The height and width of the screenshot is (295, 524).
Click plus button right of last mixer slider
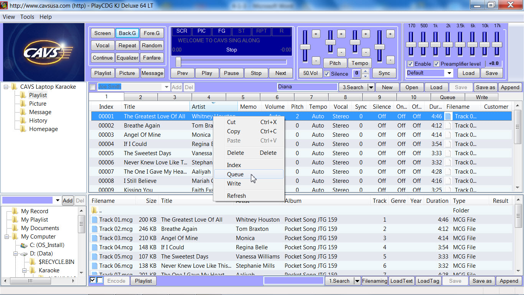click(x=390, y=34)
